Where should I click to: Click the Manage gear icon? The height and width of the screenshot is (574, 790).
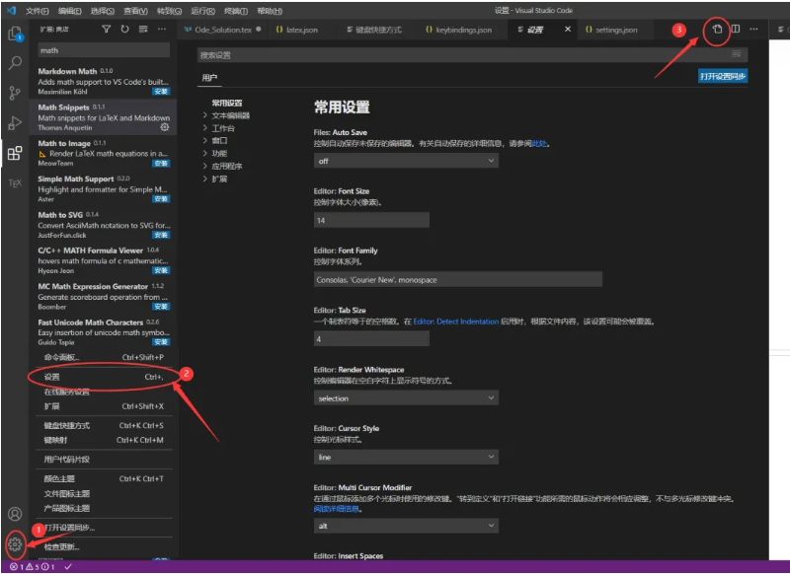tap(15, 543)
